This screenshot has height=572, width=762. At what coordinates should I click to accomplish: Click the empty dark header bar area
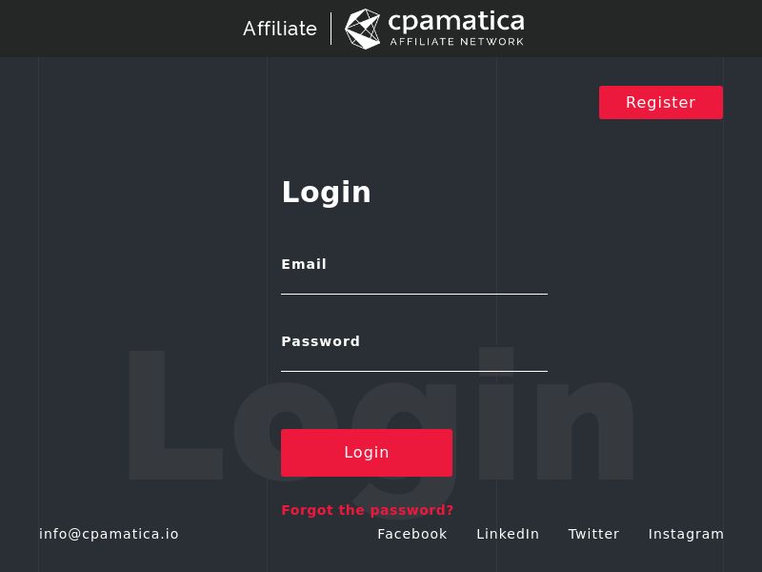click(114, 29)
